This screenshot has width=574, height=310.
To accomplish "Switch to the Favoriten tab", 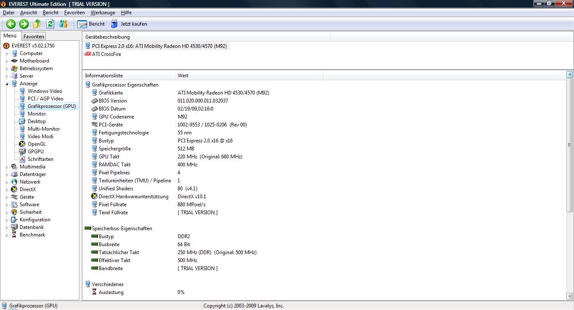I will click(34, 37).
